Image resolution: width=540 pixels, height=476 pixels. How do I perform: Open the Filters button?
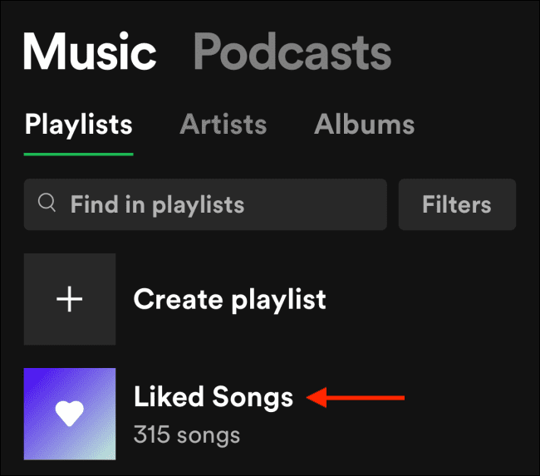tap(456, 204)
